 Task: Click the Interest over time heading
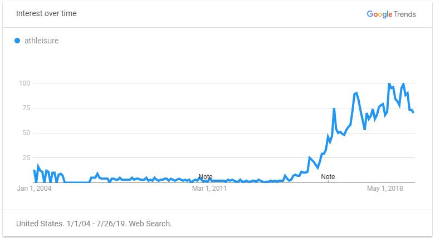click(46, 13)
